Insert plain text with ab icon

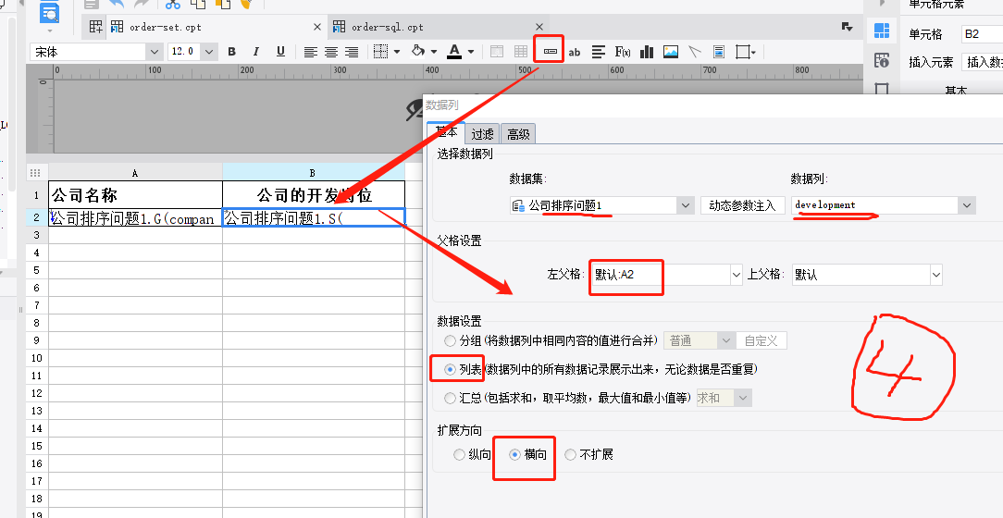tap(575, 52)
